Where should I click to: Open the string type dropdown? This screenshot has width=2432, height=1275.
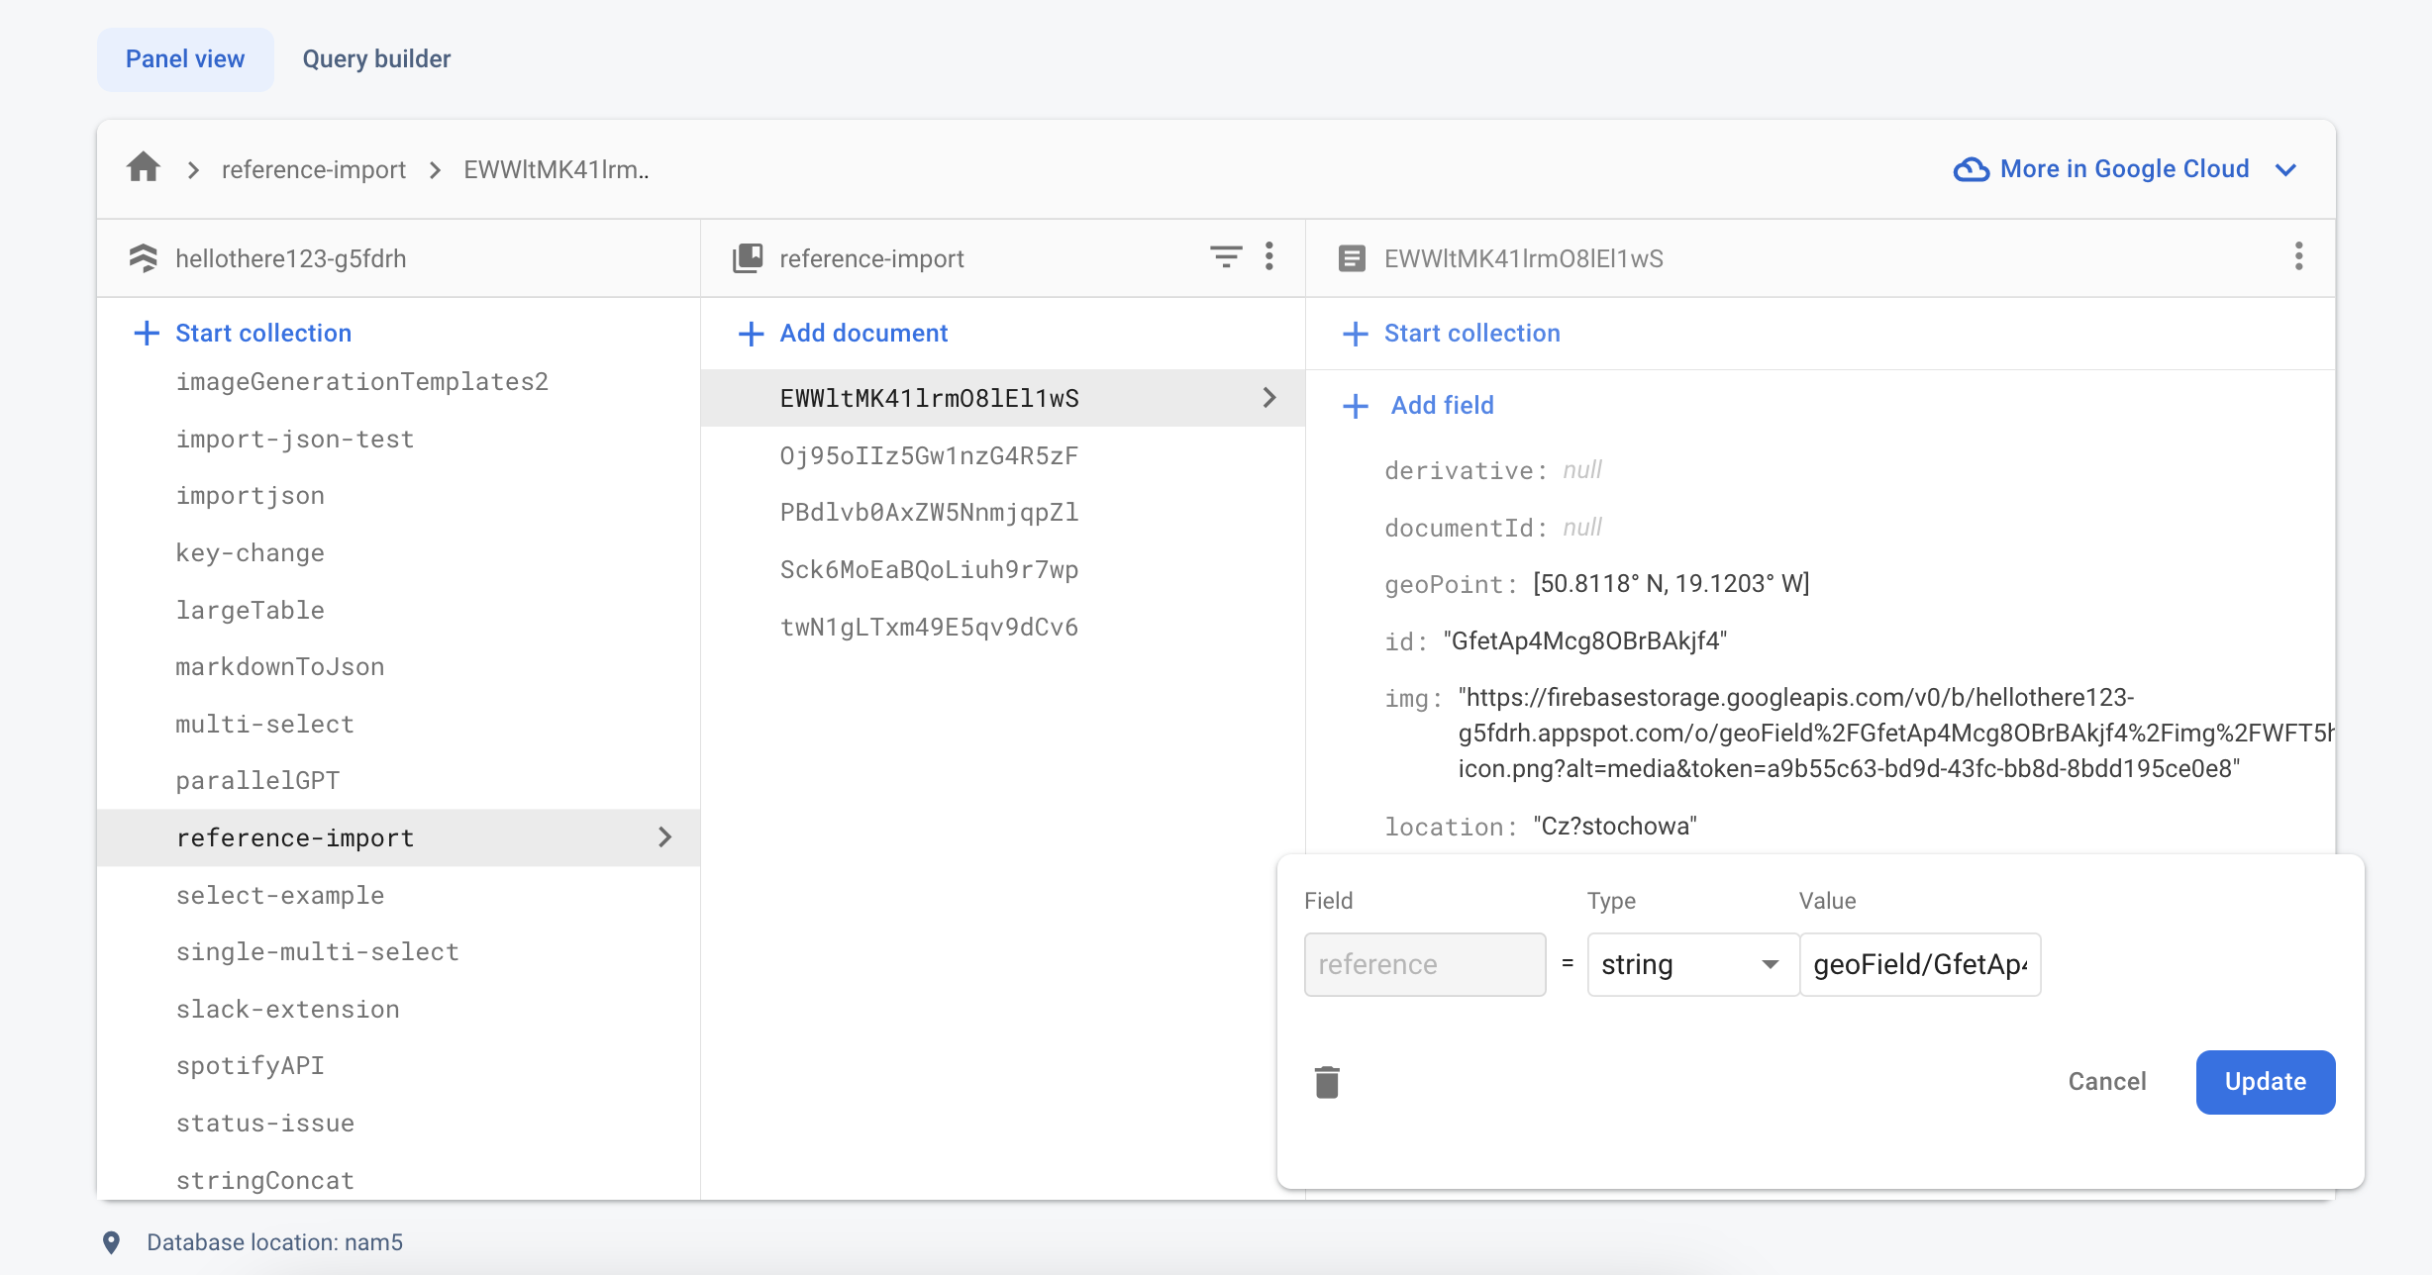(1690, 964)
